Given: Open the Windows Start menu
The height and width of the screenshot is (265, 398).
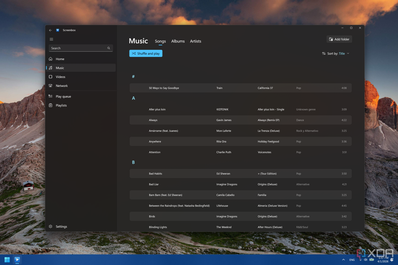Looking at the screenshot, I should click(x=7, y=260).
